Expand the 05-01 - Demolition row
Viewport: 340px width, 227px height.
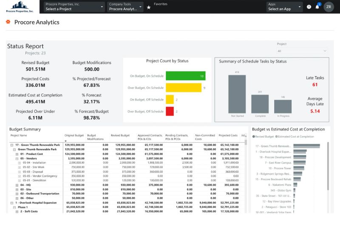(x=20, y=181)
